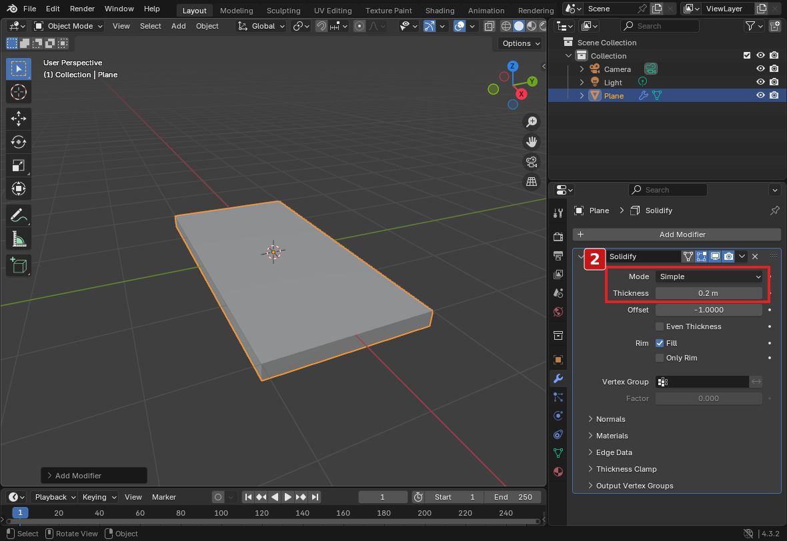
Task: Open the Playback dropdown in timeline
Action: pyautogui.click(x=54, y=497)
